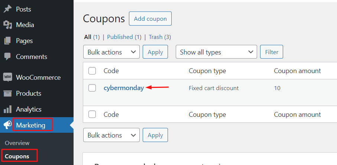Click the Products archive box icon
The height and width of the screenshot is (165, 337).
point(7,93)
